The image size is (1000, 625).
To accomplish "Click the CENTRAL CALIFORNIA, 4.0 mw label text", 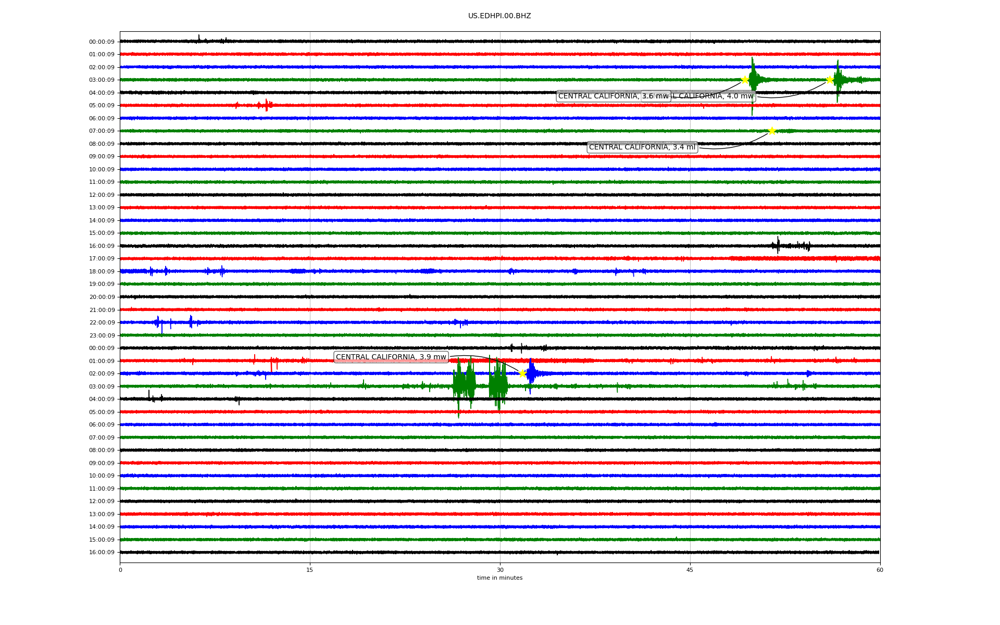I will [714, 96].
